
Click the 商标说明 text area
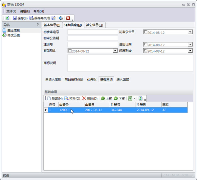pos(130,63)
